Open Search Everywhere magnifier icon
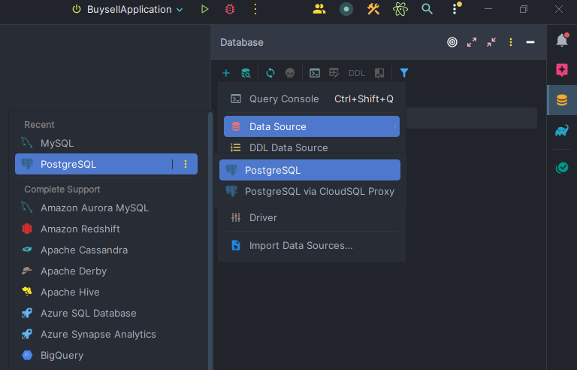The width and height of the screenshot is (577, 370). pyautogui.click(x=427, y=9)
